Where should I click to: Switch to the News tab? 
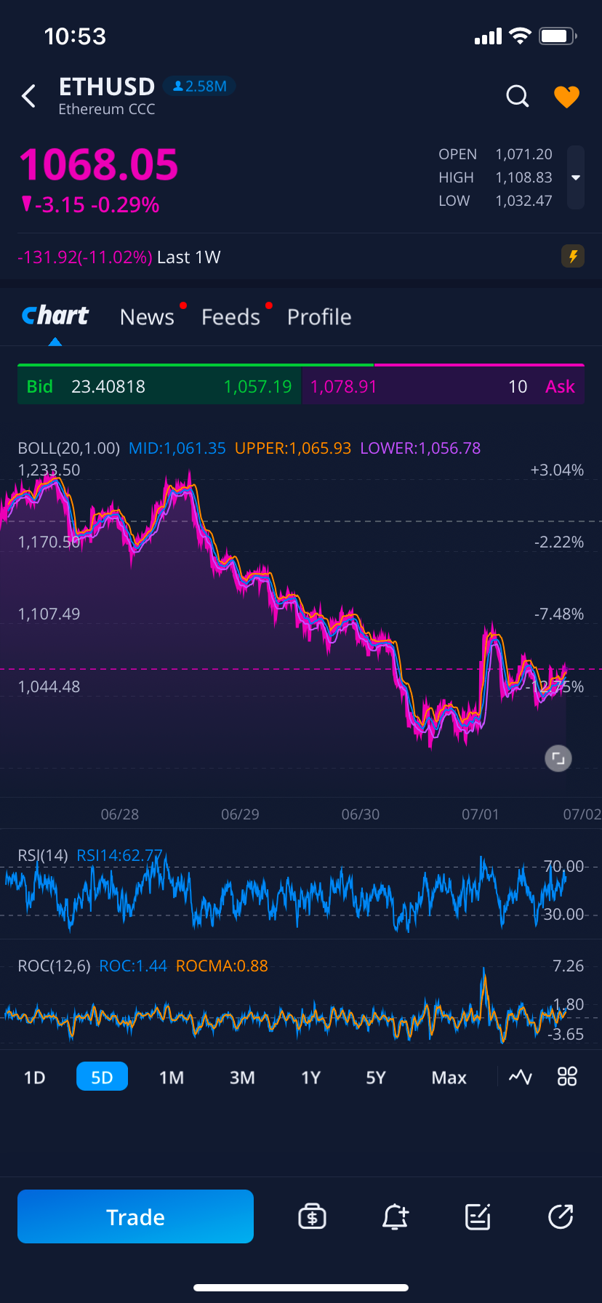coord(147,317)
